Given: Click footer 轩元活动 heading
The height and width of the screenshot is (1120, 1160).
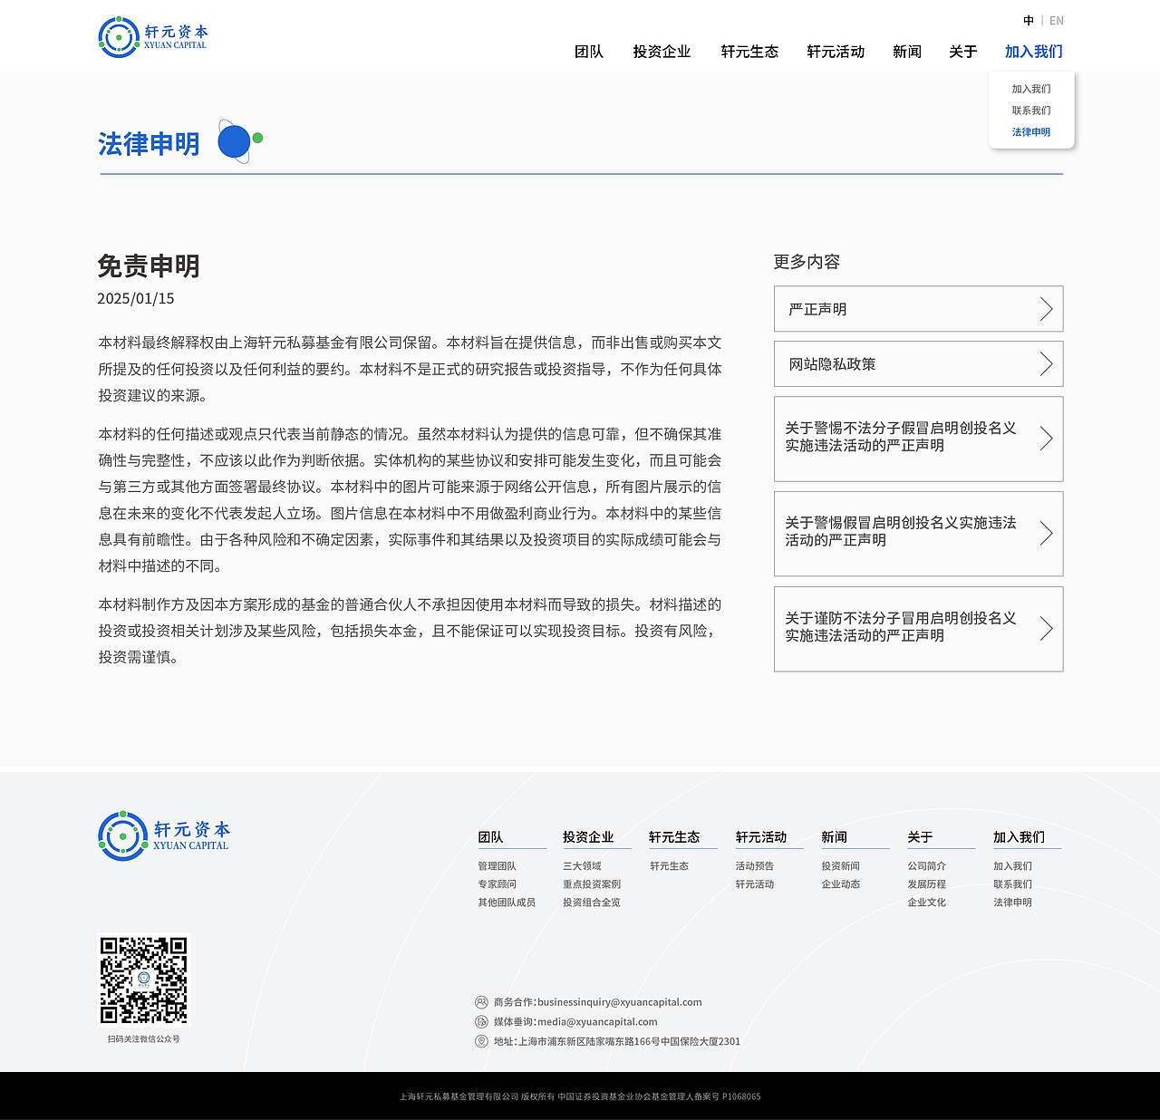Looking at the screenshot, I should pyautogui.click(x=761, y=837).
